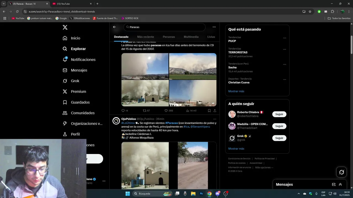The image size is (353, 198).
Task: Bookmark the first Paracas tweet
Action: click(209, 111)
